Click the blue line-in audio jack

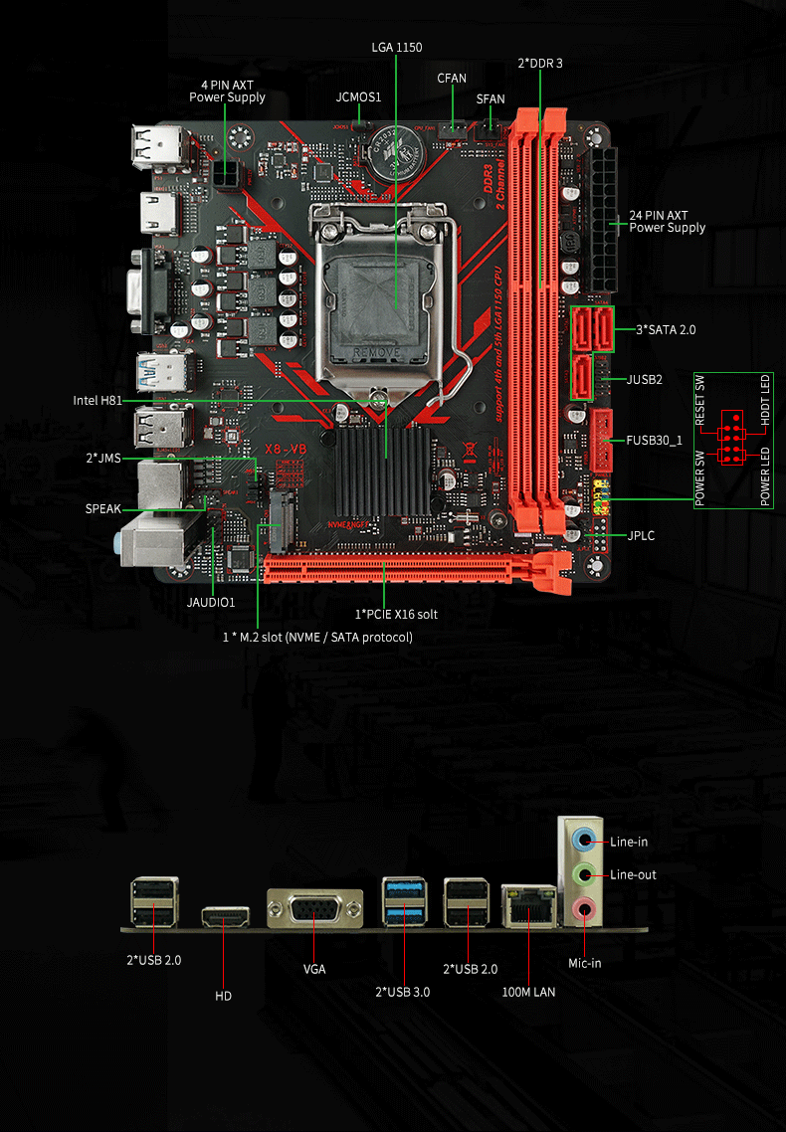(584, 840)
